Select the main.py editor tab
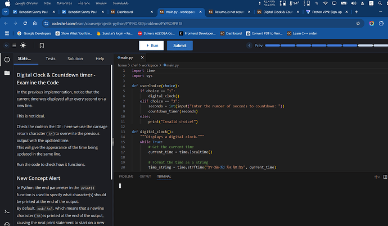388x226 pixels. (126, 57)
